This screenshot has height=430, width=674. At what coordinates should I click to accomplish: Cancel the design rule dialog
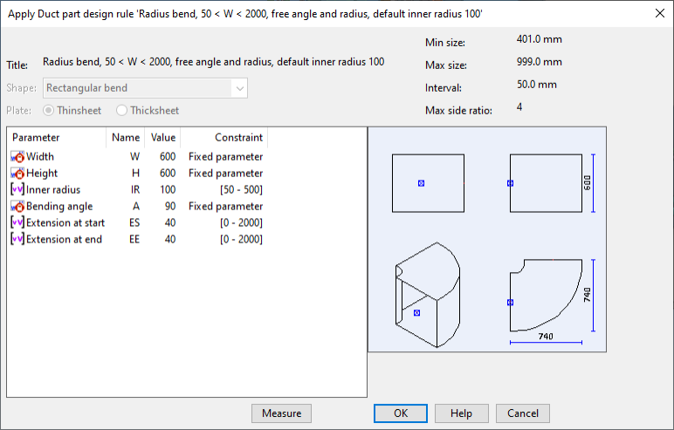[x=522, y=413]
